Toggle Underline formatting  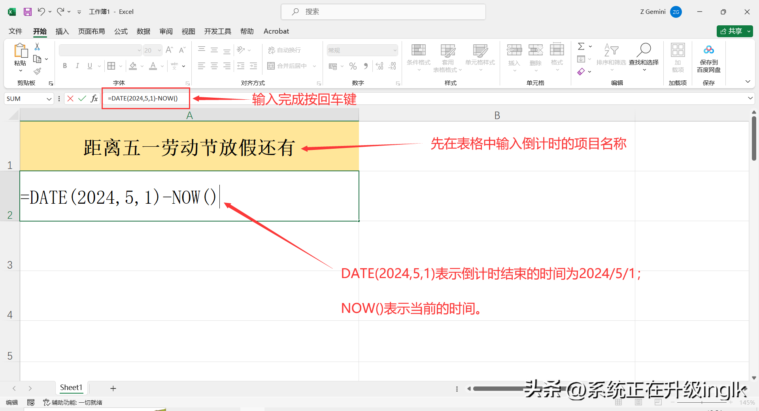(90, 66)
